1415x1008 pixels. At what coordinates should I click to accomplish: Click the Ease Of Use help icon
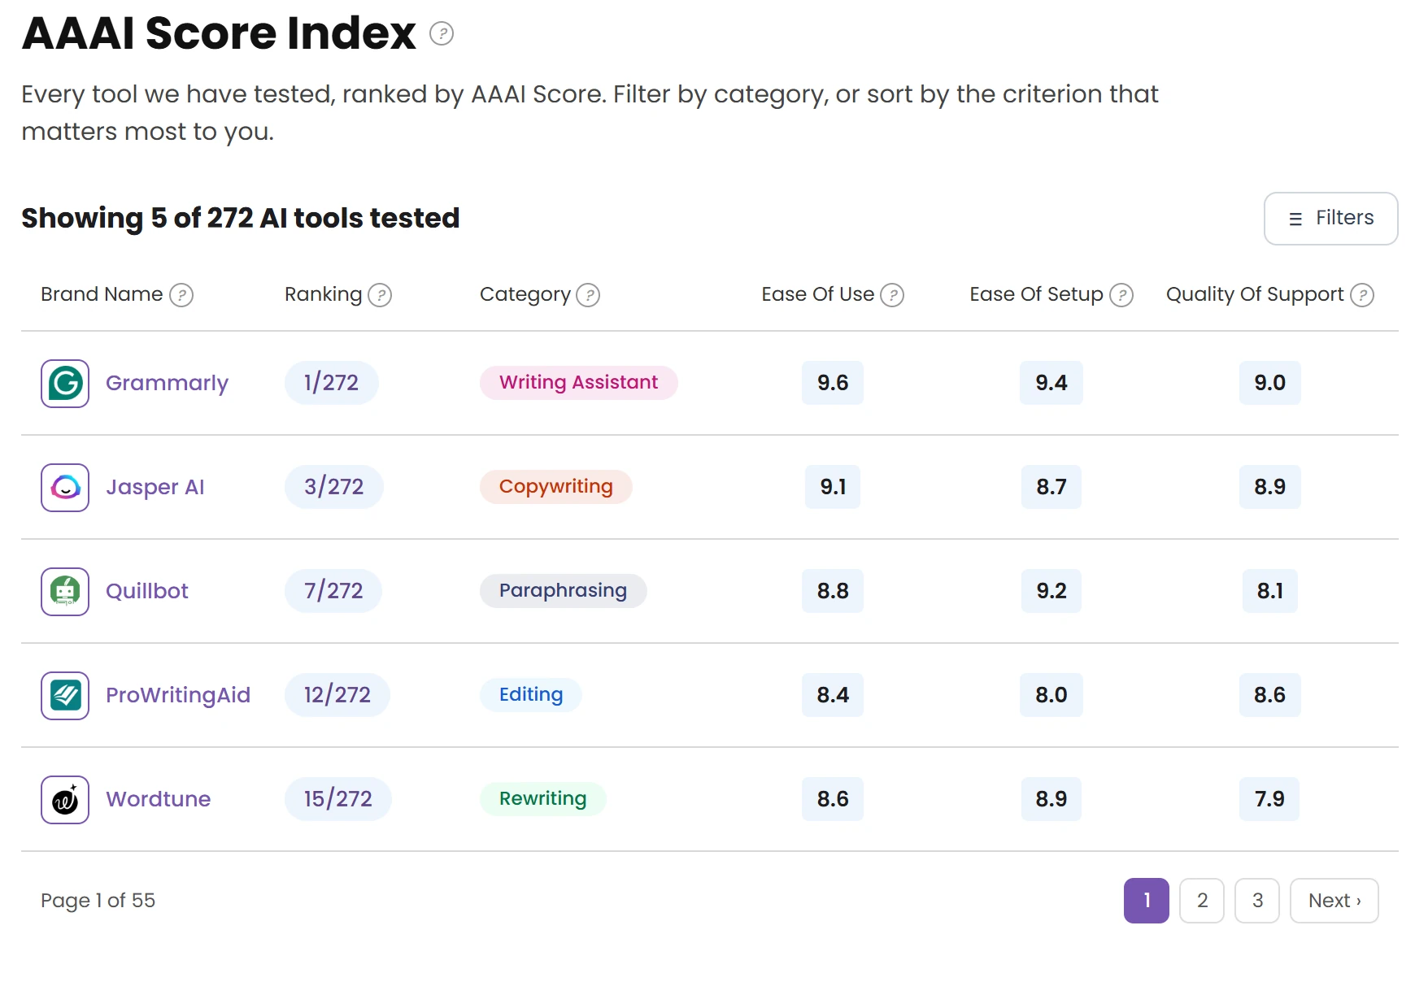tap(892, 295)
